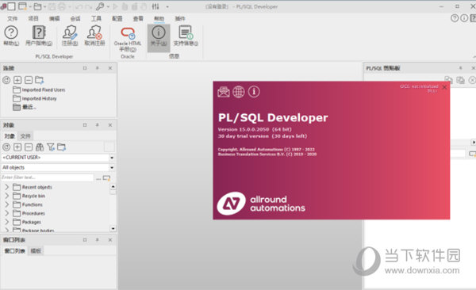Image resolution: width=476 pixels, height=290 pixels.
Task: Click the folder icon in the 连接 panel toolbar
Action: (40, 80)
